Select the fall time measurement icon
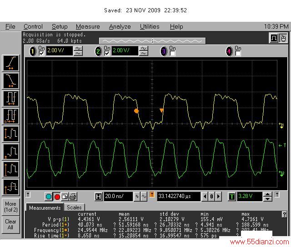The width and height of the screenshot is (291, 247). coord(11,81)
